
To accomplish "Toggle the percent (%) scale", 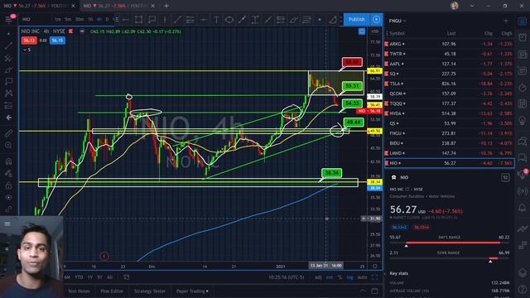I will 340,277.
